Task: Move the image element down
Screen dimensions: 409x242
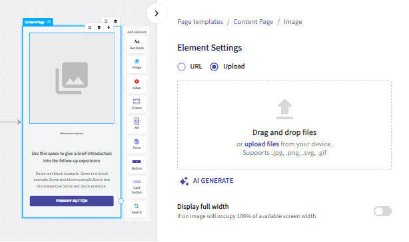Action: click(109, 27)
